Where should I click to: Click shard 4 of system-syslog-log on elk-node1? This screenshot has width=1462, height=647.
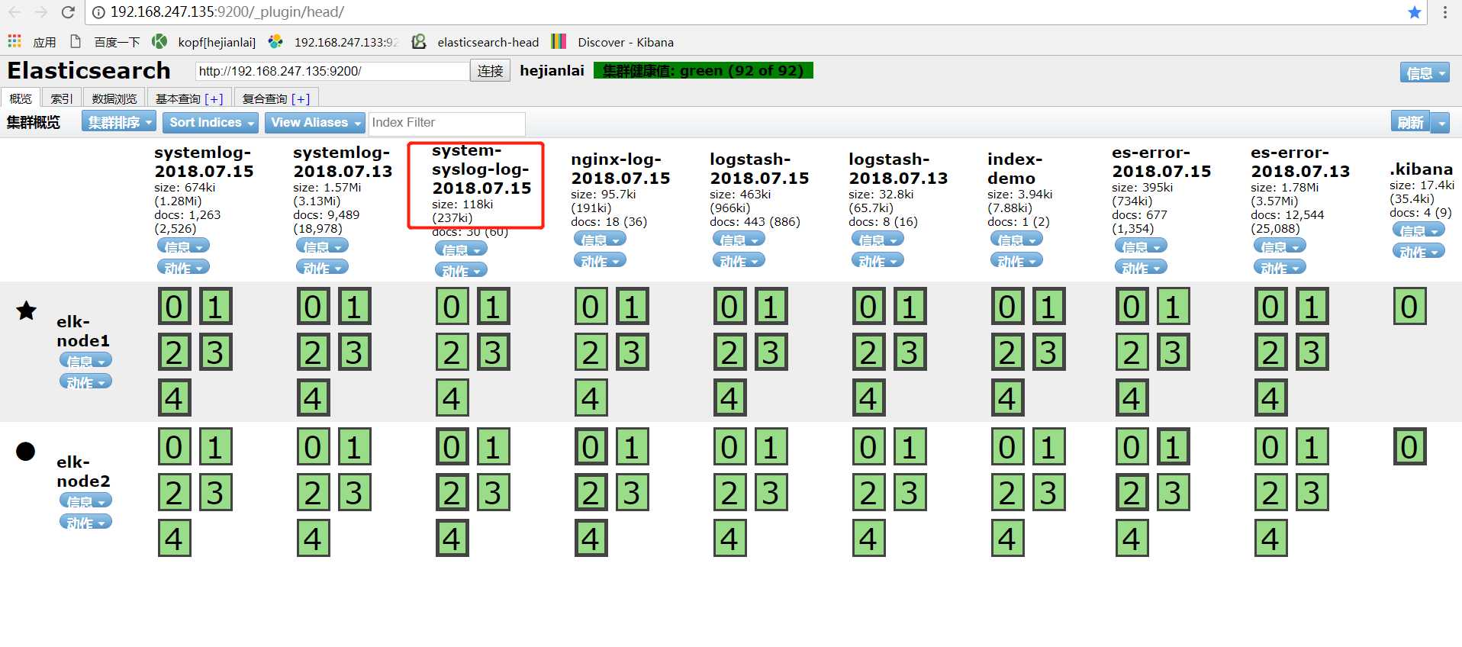(452, 398)
